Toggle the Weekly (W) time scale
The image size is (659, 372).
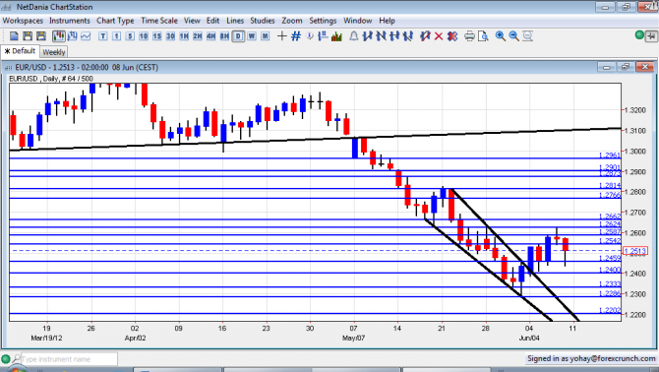click(252, 36)
